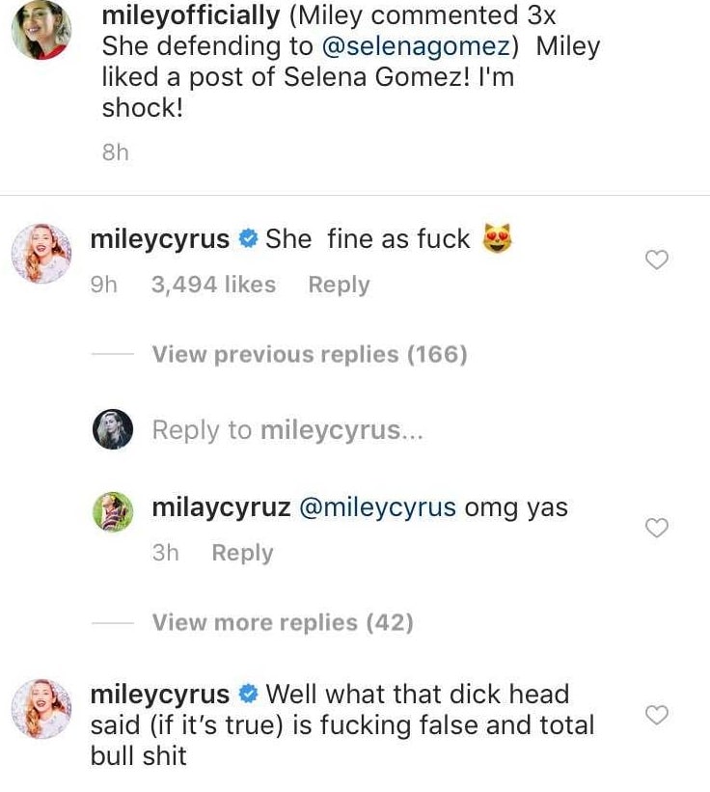This screenshot has width=710, height=792.
Task: View the 3,494 likes list
Action: pyautogui.click(x=213, y=286)
